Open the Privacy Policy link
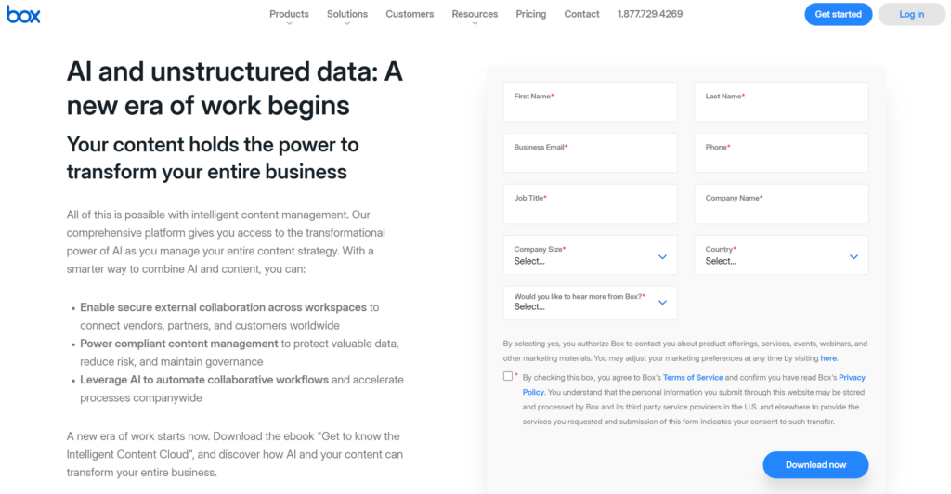Viewport: 951px width, 494px height. click(852, 378)
